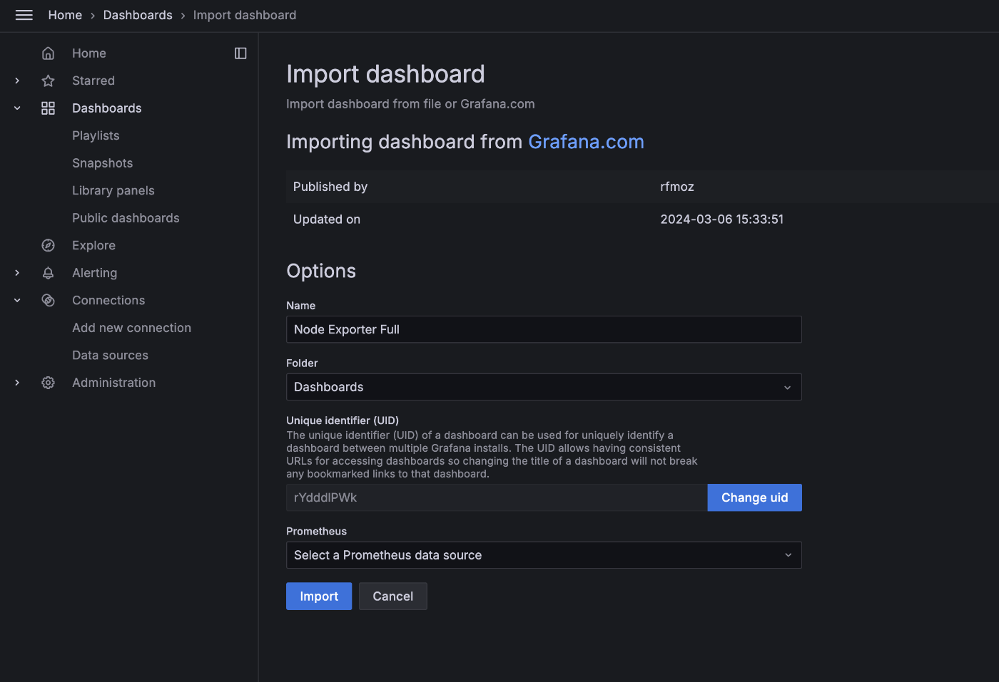Go to Home in the breadcrumb
This screenshot has height=682, width=999.
65,15
